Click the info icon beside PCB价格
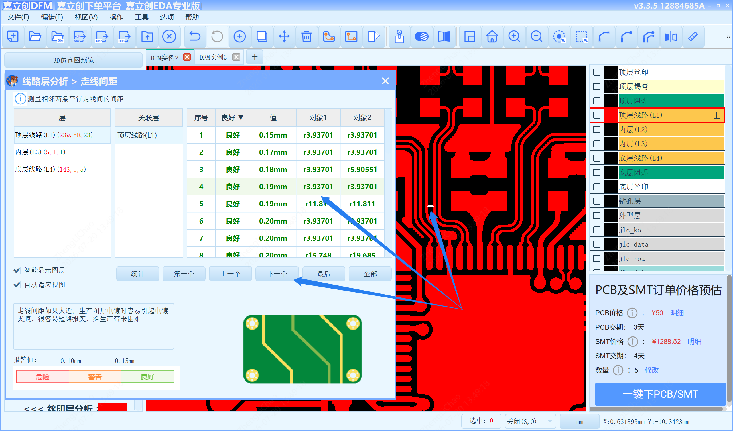 point(632,313)
